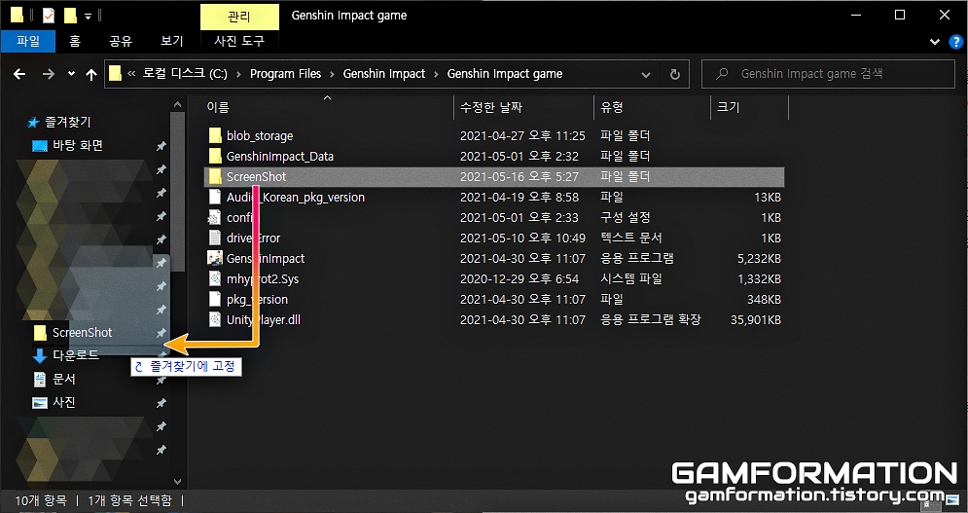
Task: Select the pkg_version file icon
Action: pyautogui.click(x=215, y=299)
